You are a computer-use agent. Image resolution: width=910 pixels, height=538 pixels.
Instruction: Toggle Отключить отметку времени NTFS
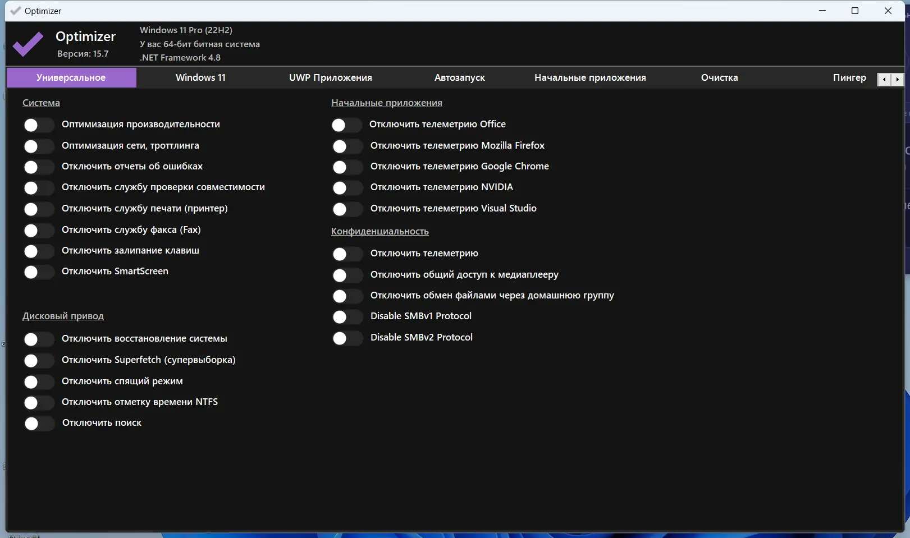click(39, 402)
